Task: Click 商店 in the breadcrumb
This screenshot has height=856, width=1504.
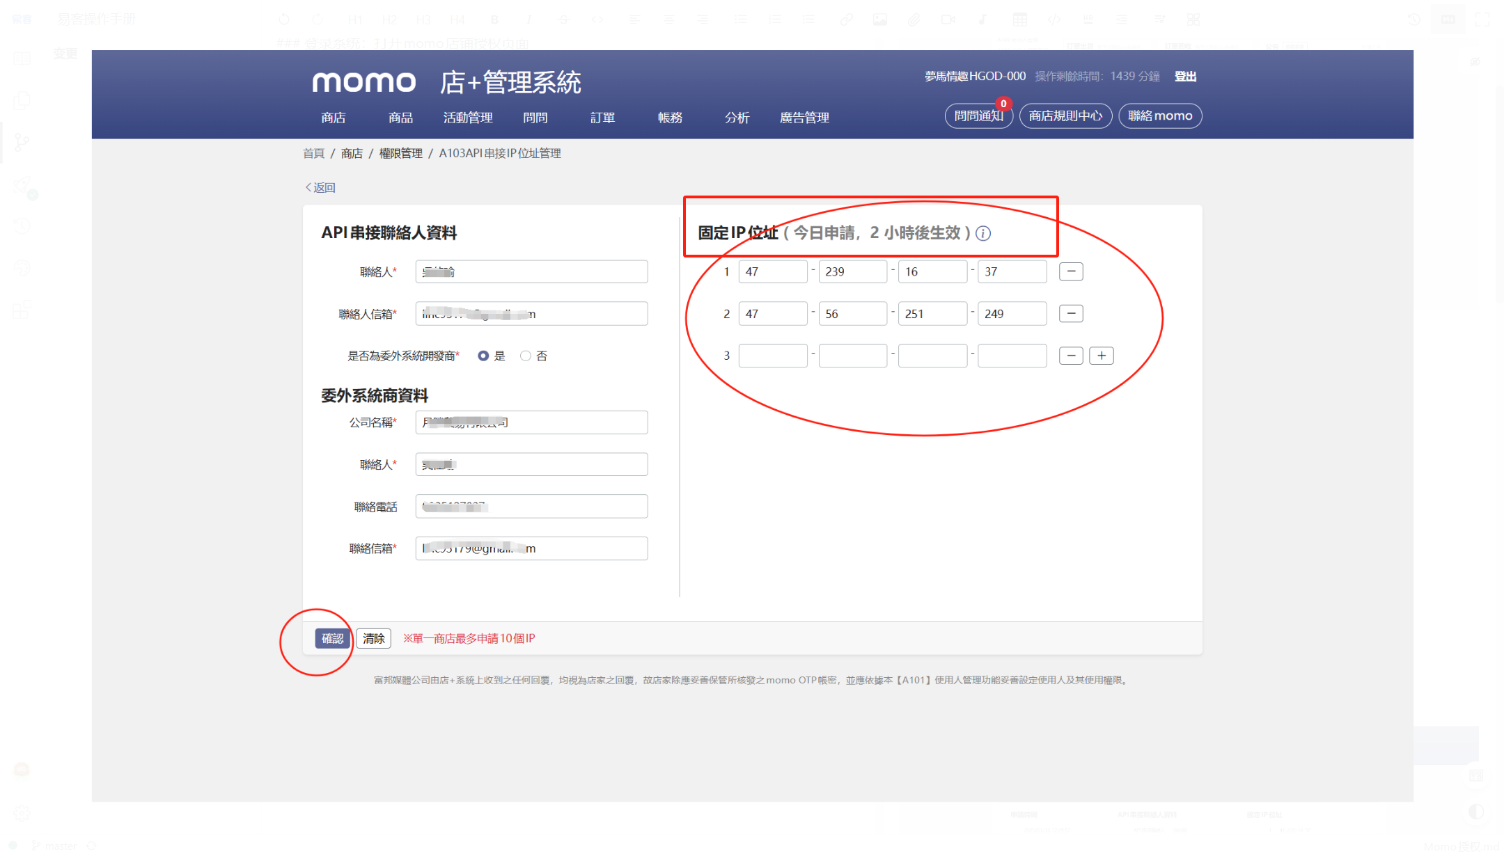Action: click(352, 153)
